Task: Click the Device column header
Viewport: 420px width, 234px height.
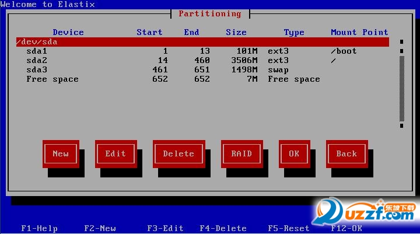Action: click(68, 33)
